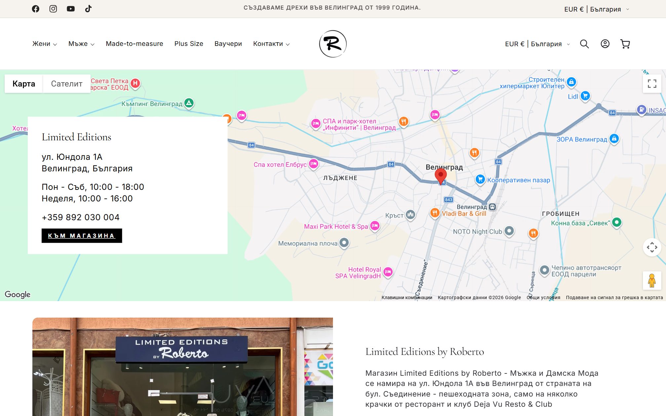
Task: Switch map to Карта view
Action: 24,84
